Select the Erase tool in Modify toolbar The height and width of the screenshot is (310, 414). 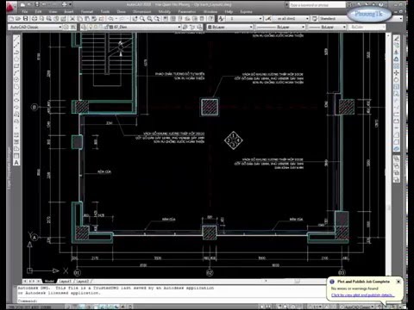pos(397,39)
